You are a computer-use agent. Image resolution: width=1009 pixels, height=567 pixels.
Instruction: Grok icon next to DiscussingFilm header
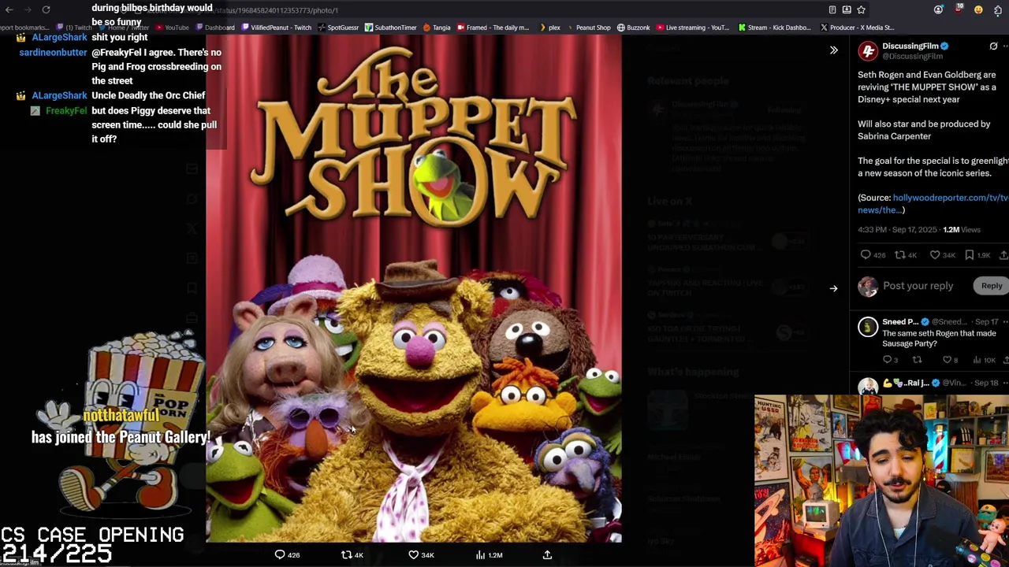point(993,46)
